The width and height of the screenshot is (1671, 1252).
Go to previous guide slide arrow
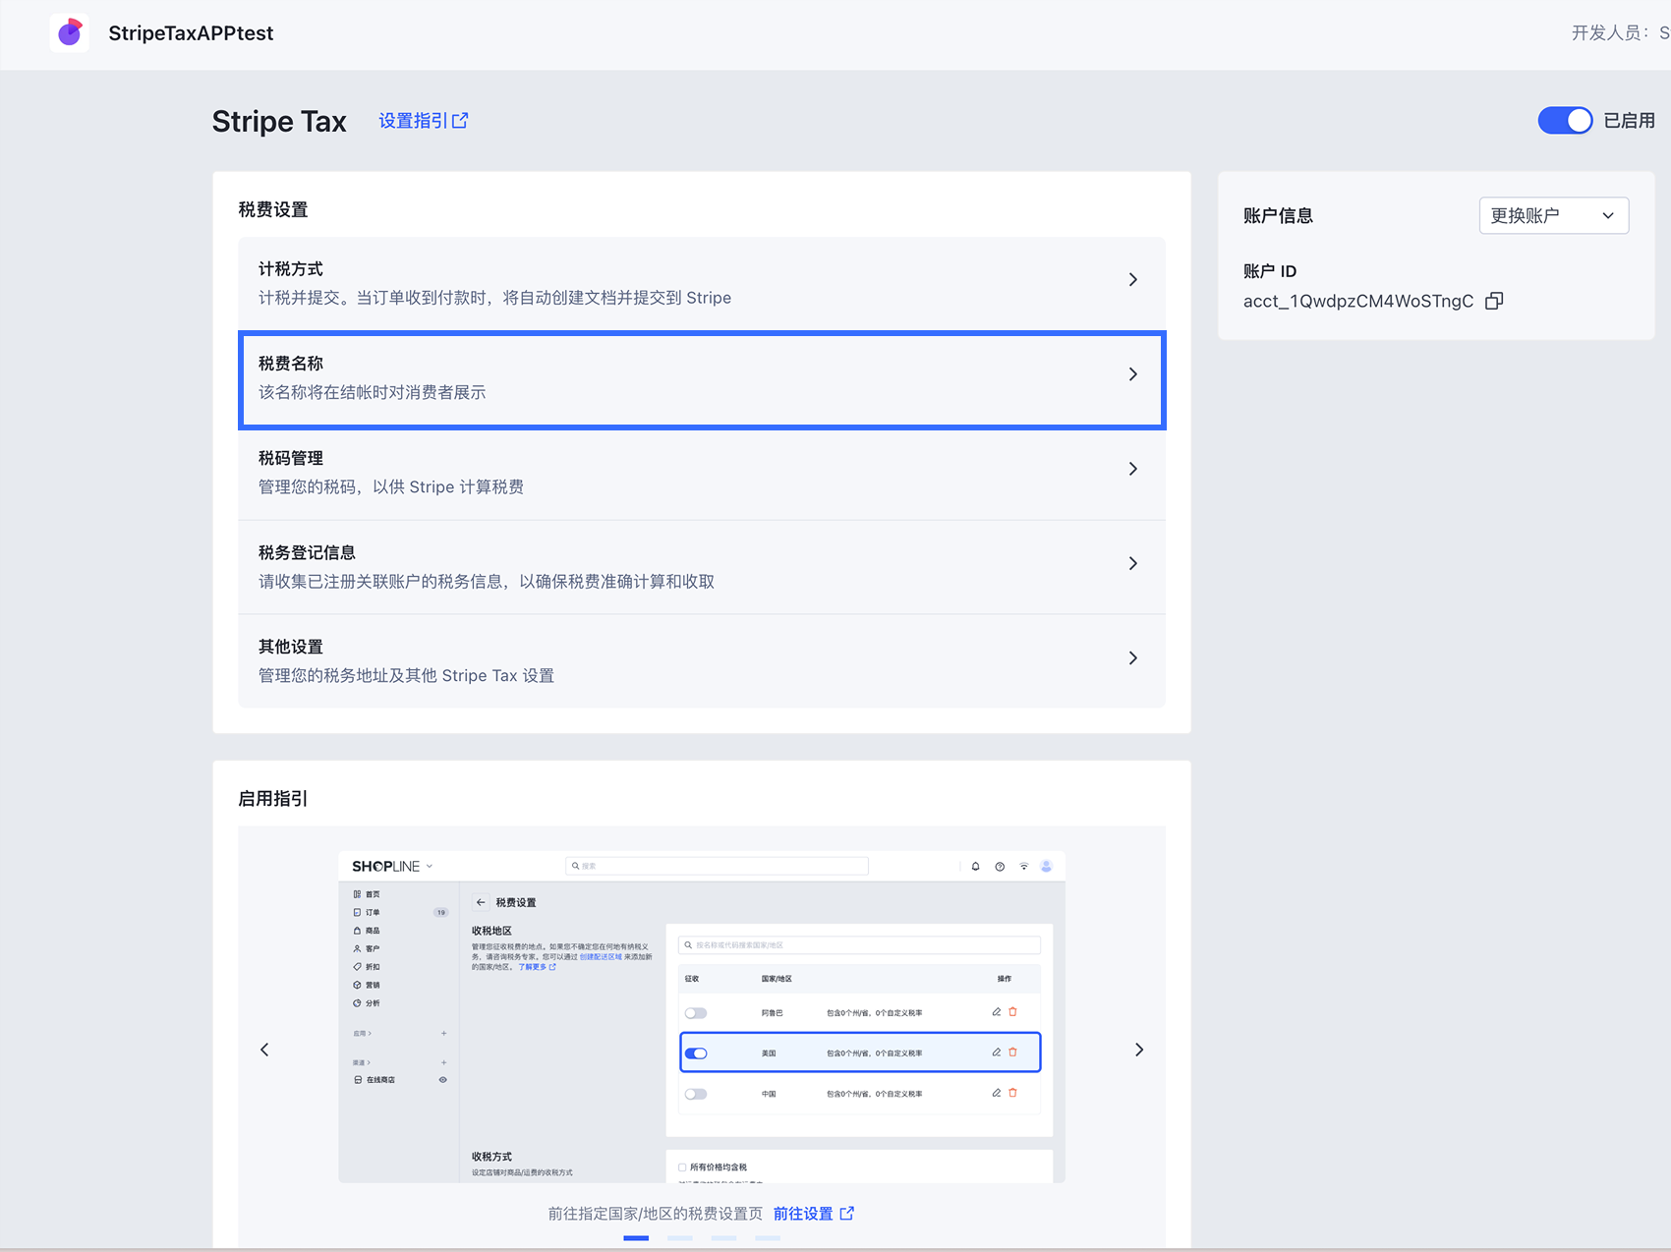(264, 1050)
